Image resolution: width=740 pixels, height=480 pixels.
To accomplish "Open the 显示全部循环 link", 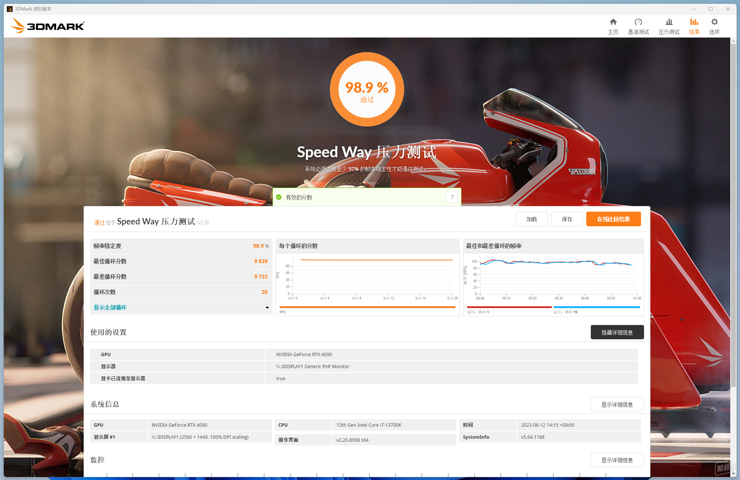I will (x=110, y=307).
